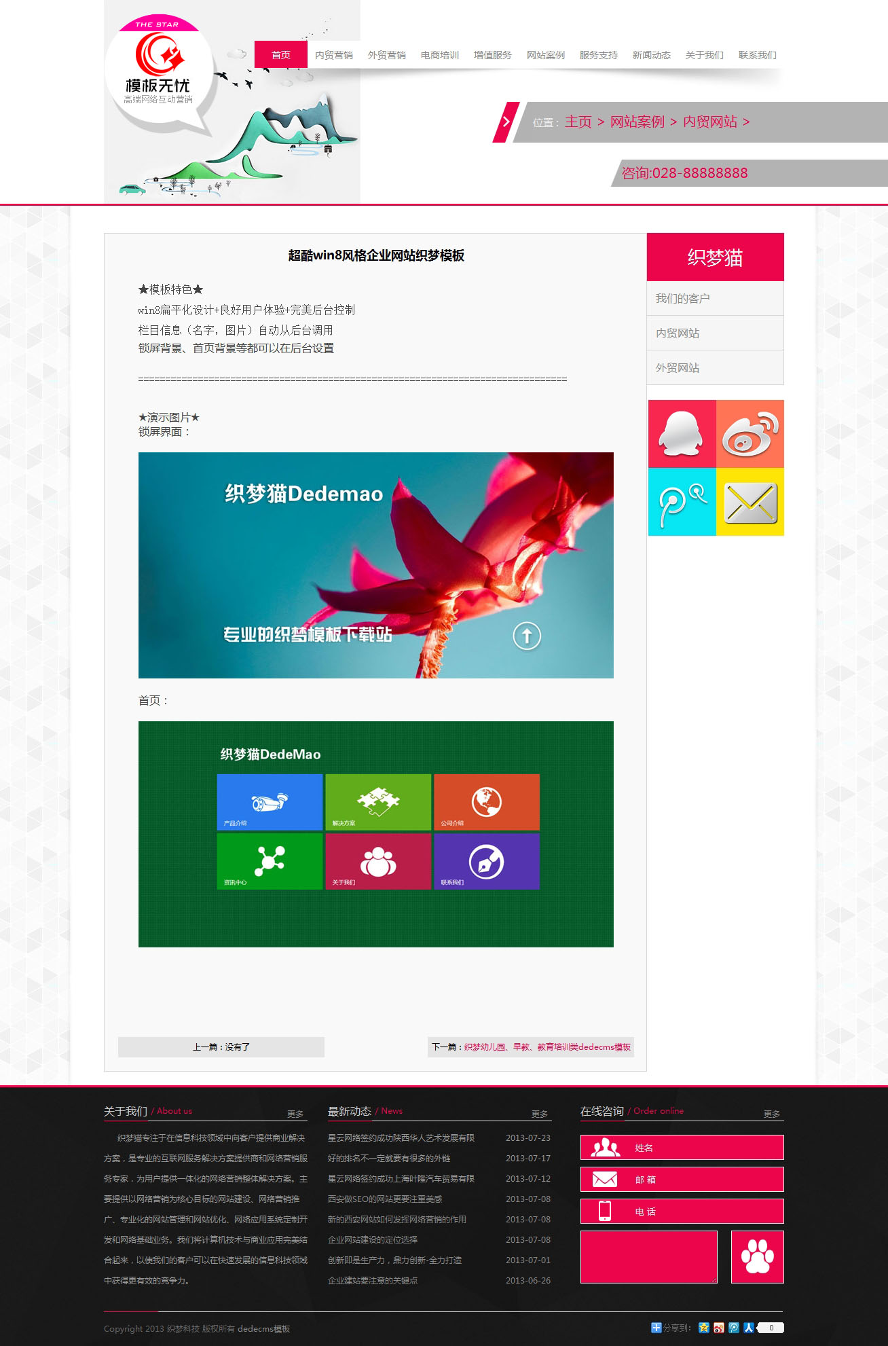The image size is (888, 1346).
Task: Click the QQ penguin tile
Action: click(x=682, y=433)
